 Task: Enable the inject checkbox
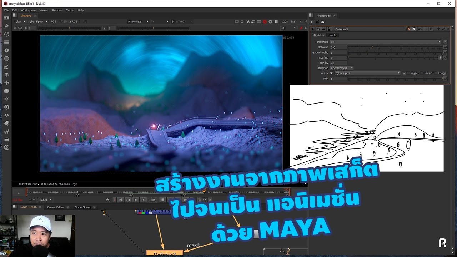pyautogui.click(x=409, y=73)
